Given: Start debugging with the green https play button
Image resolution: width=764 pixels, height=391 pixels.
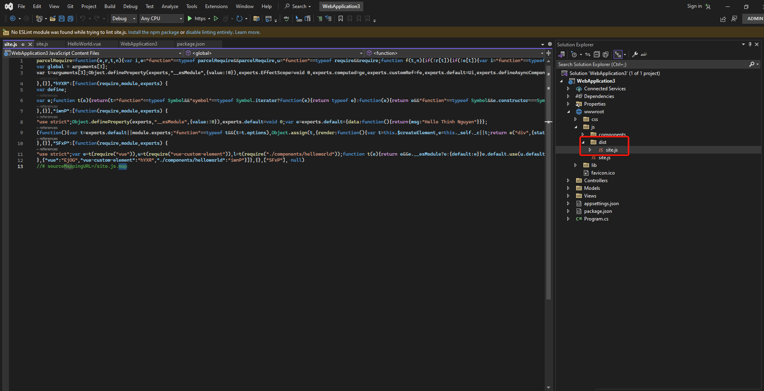Looking at the screenshot, I should point(190,19).
